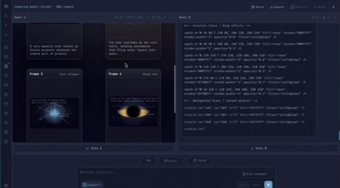
Task: Expand Model A panel to fullscreen
Action: (164, 17)
